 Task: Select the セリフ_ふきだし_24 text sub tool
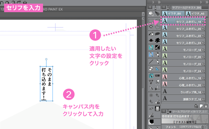pos(183,42)
